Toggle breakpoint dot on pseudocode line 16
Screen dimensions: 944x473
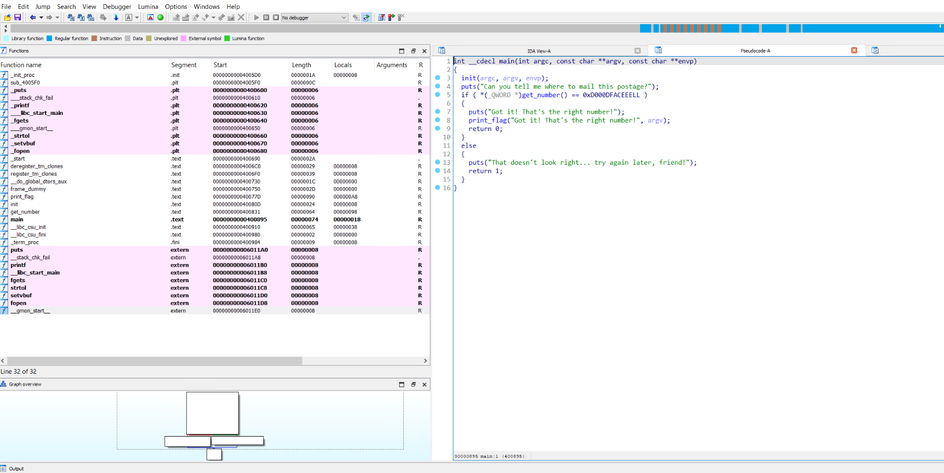(x=438, y=188)
